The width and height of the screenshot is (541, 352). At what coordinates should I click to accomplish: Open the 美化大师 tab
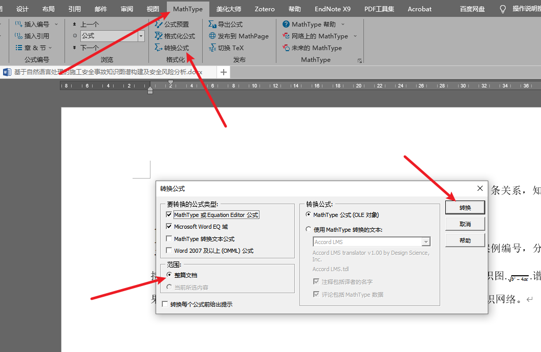point(229,9)
